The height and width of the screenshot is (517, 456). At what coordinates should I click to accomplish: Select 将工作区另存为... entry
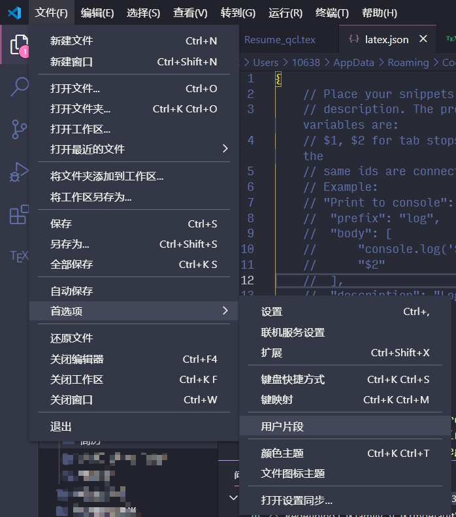click(x=134, y=197)
